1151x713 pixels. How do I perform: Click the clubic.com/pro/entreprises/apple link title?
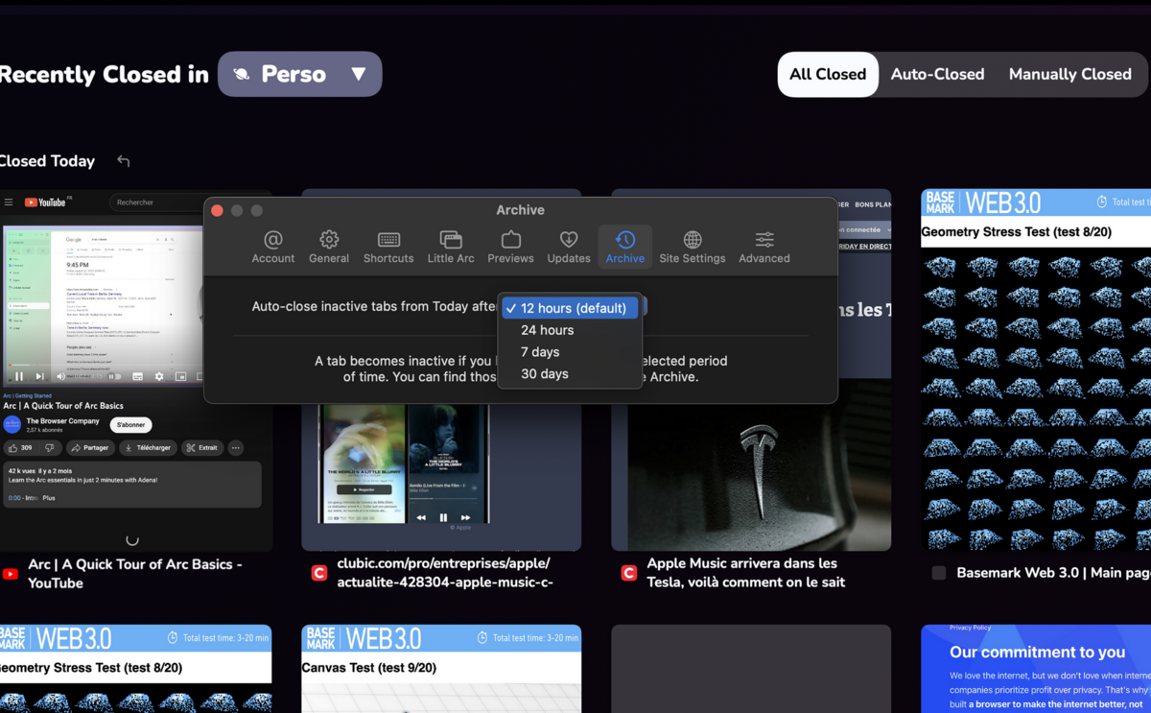[x=445, y=573]
